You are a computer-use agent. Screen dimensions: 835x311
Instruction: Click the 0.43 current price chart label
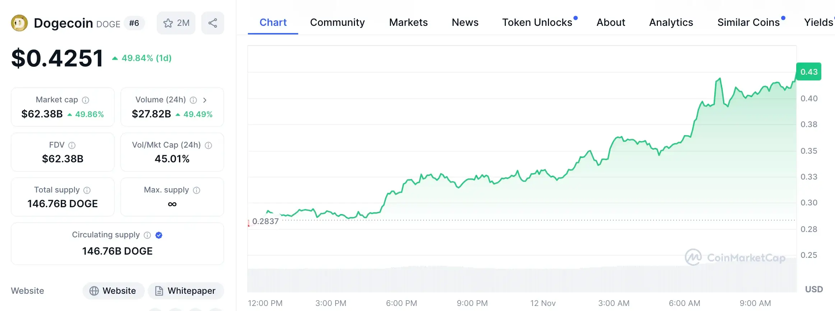tap(809, 72)
